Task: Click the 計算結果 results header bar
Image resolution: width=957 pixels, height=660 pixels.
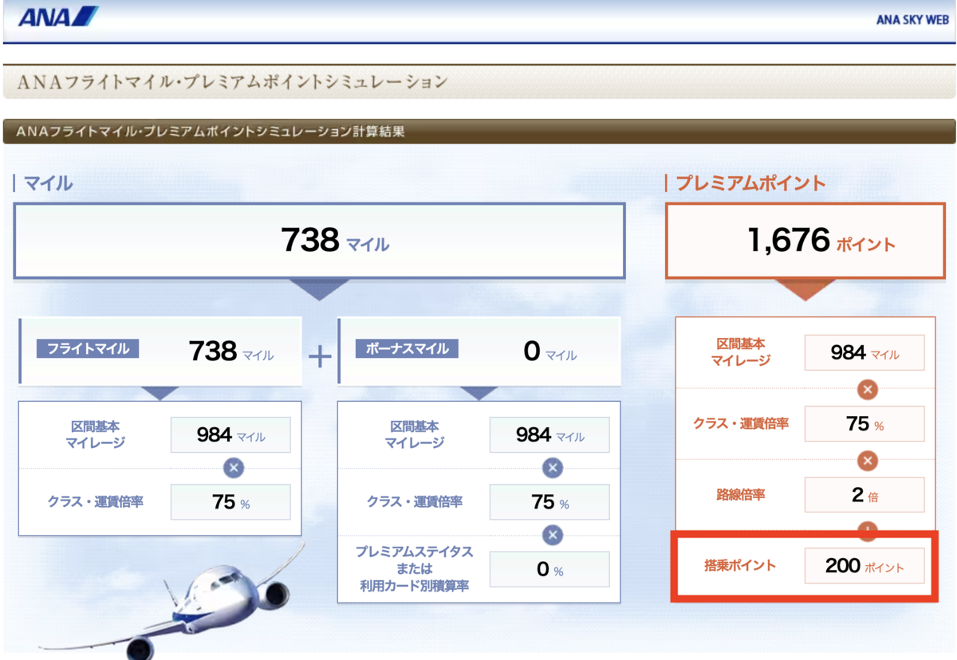Action: [x=478, y=132]
